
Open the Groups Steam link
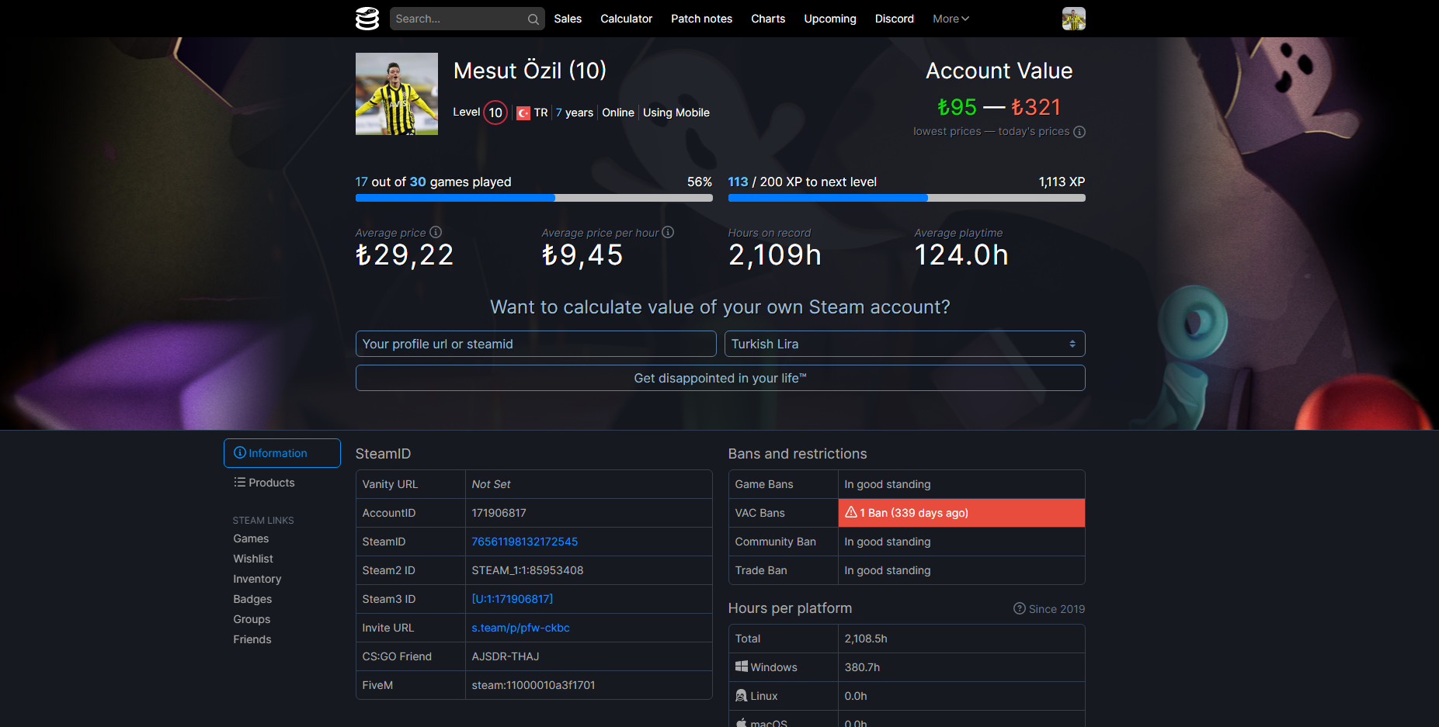(x=252, y=619)
